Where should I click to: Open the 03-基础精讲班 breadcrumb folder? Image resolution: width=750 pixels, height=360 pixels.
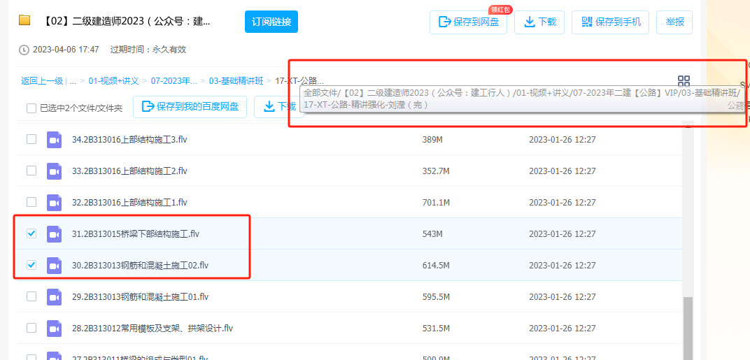[236, 81]
